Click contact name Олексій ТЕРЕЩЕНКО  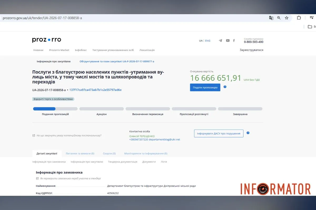point(142,136)
